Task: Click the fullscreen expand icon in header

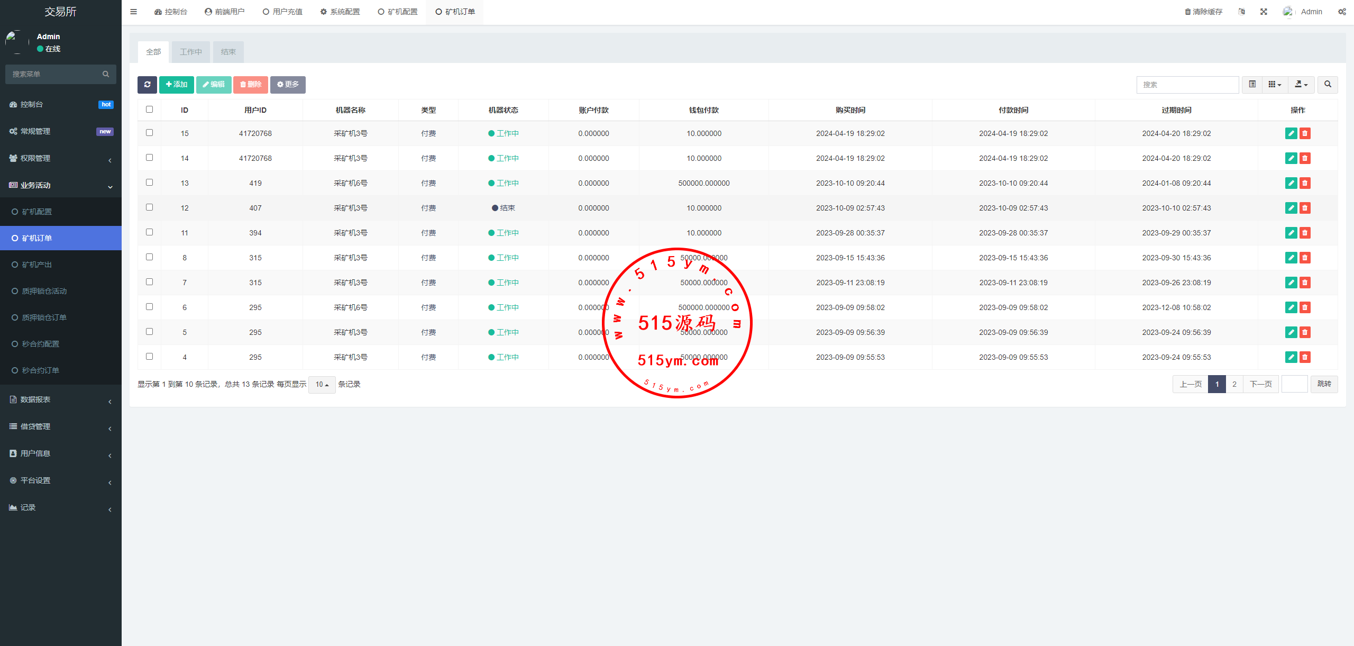Action: coord(1264,12)
